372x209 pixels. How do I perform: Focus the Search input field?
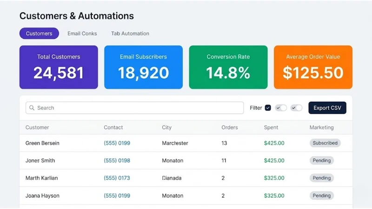[134, 108]
